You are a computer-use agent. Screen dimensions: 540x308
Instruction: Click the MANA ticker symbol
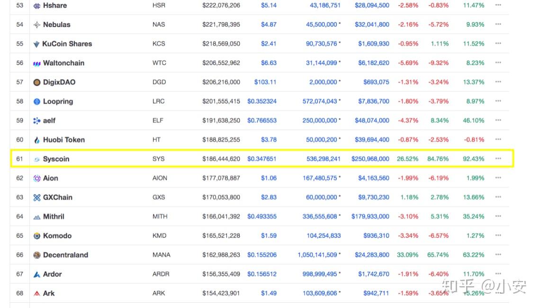[x=161, y=255]
